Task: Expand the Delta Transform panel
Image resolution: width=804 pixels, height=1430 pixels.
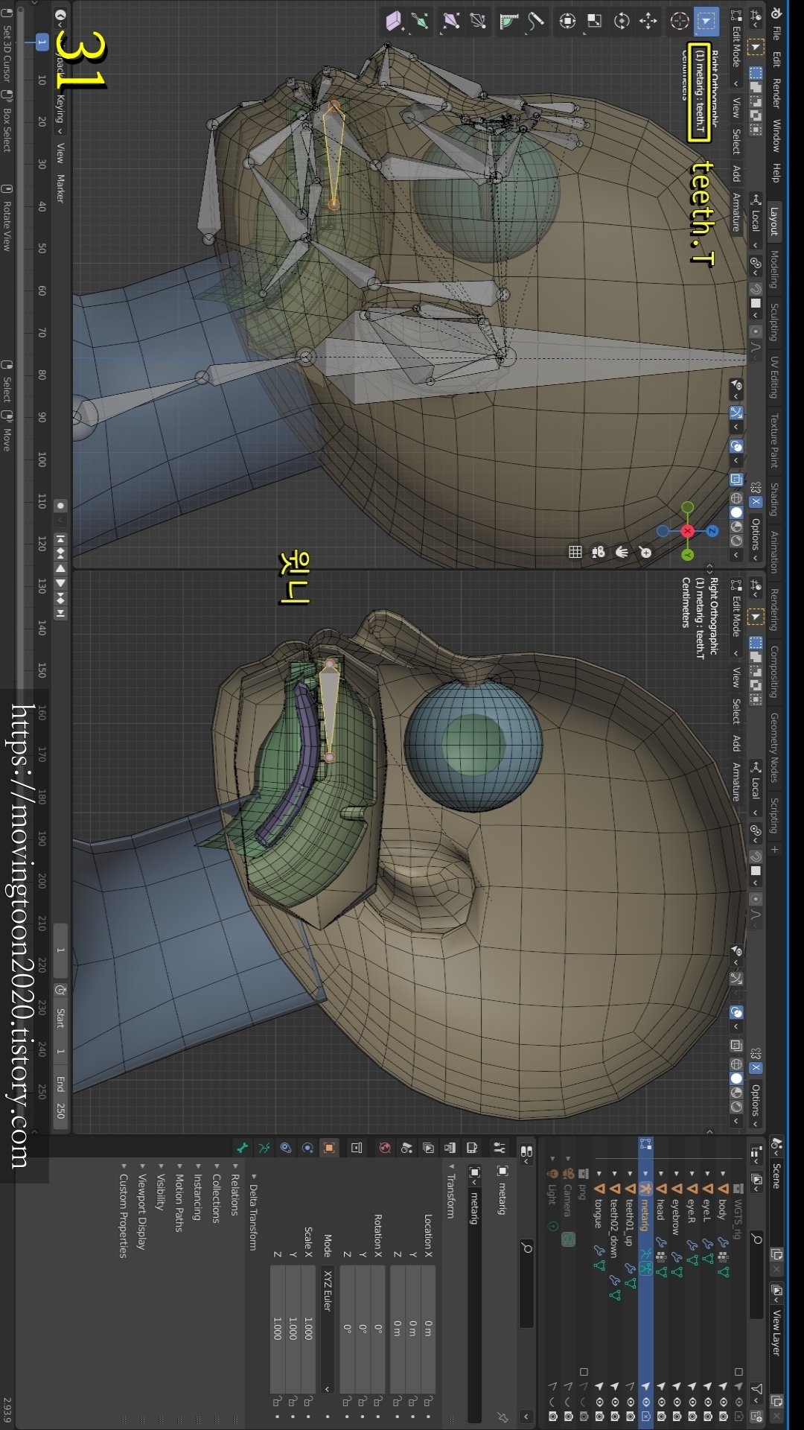Action: tap(253, 1217)
